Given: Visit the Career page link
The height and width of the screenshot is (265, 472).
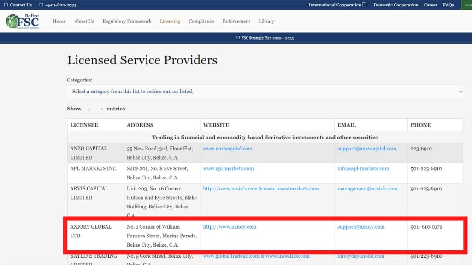Looking at the screenshot, I should [431, 5].
